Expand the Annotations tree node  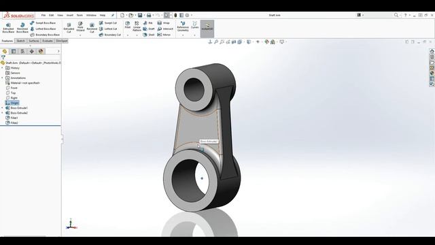click(x=2, y=78)
